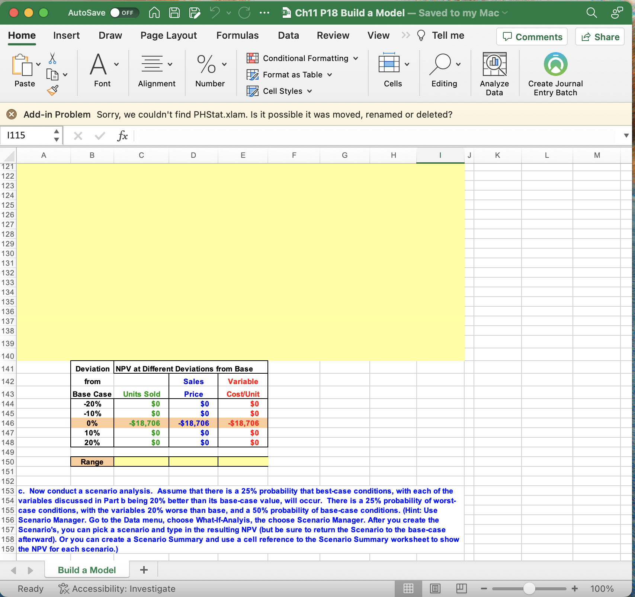
Task: Switch to Page Break Preview in status bar
Action: [x=461, y=588]
